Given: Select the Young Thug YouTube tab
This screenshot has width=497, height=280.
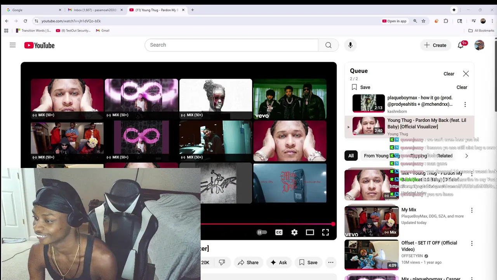Looking at the screenshot, I should coord(157,10).
